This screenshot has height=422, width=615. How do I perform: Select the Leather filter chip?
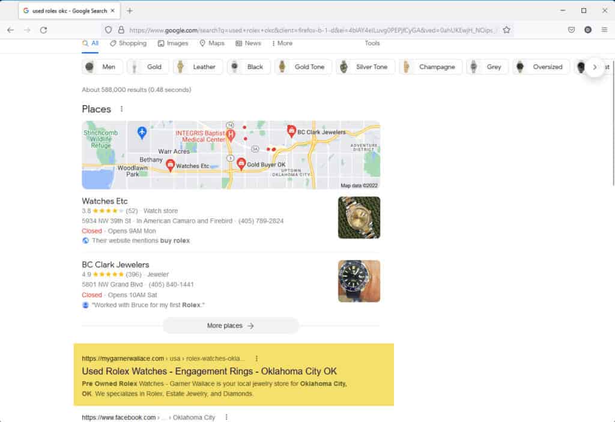pyautogui.click(x=198, y=67)
